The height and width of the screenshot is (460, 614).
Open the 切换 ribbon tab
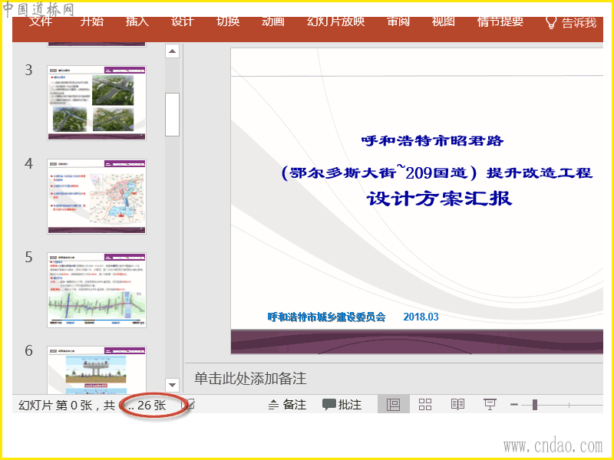(x=228, y=21)
